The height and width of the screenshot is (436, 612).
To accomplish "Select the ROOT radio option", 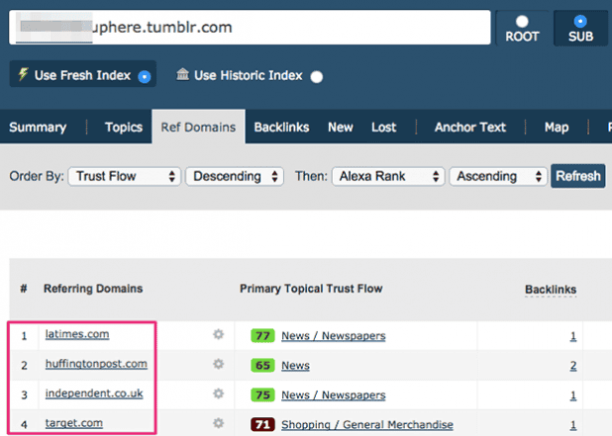I will tap(522, 28).
